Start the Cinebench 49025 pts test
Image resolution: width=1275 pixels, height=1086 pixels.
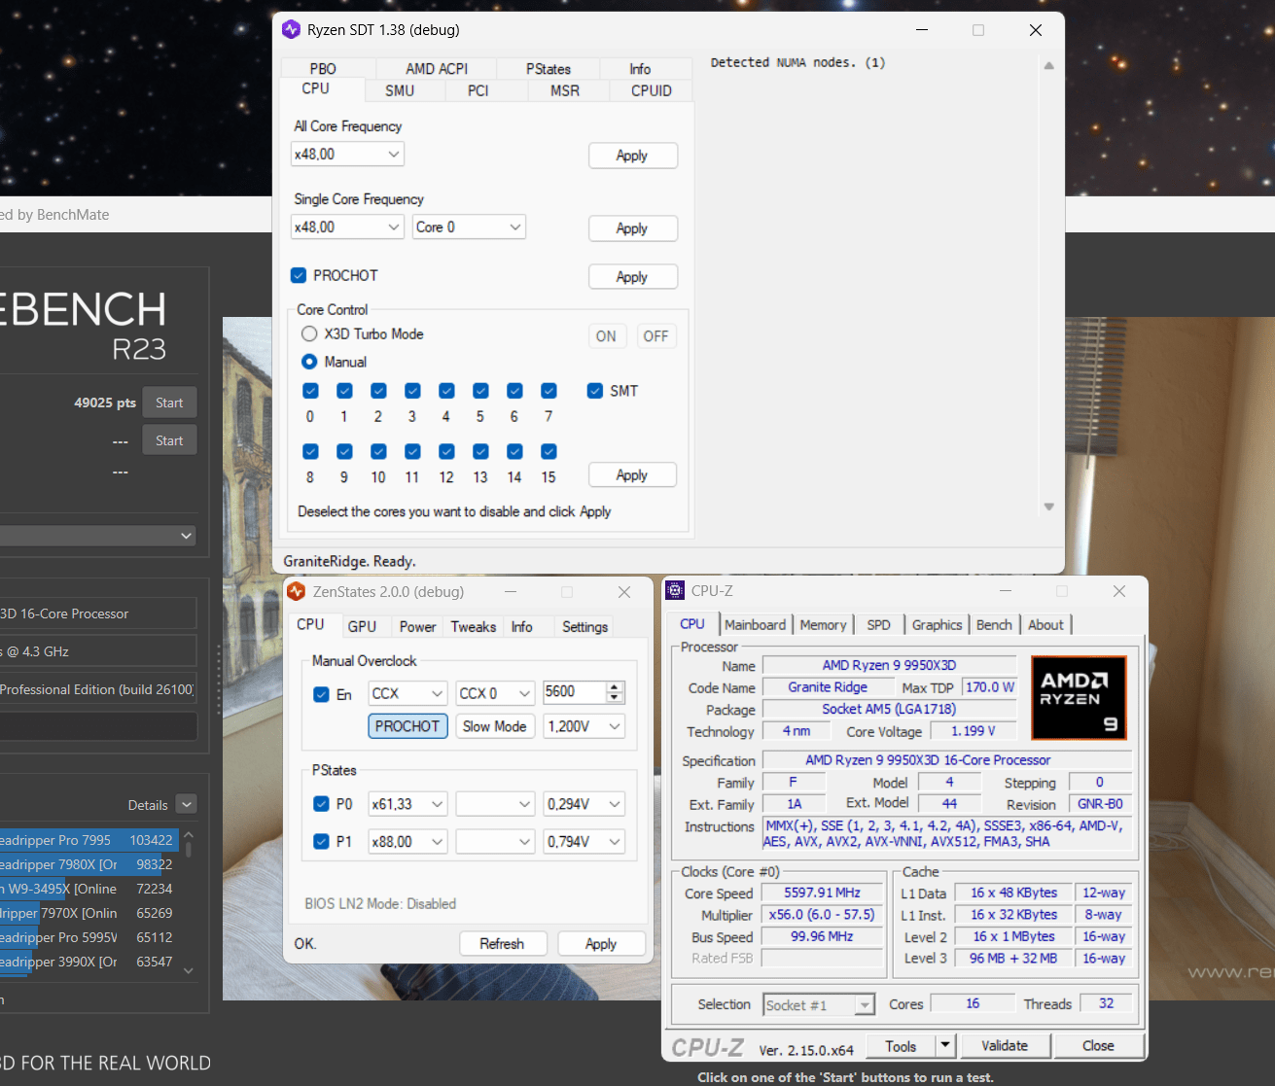(x=169, y=403)
